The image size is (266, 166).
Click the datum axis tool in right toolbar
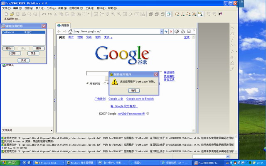coord(232,40)
